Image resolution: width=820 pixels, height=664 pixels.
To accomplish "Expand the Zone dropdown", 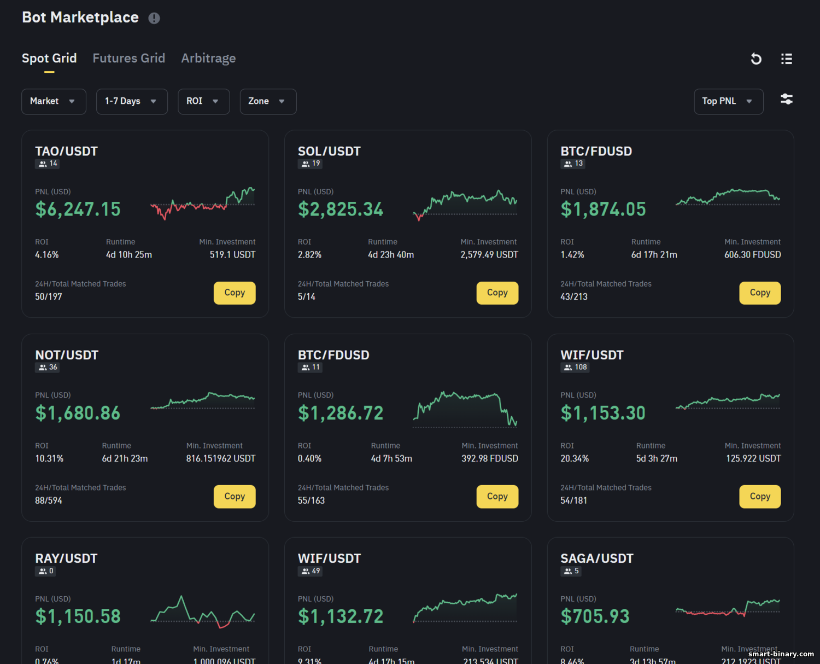I will [268, 101].
